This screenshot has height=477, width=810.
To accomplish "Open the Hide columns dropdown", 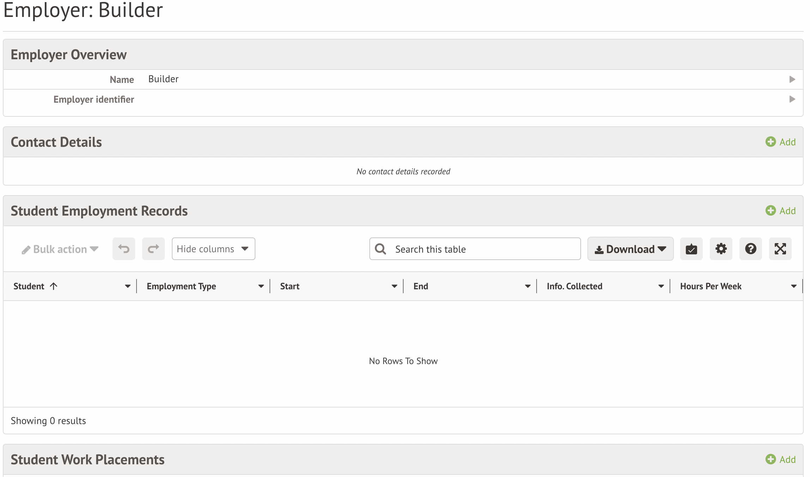I will [x=213, y=249].
